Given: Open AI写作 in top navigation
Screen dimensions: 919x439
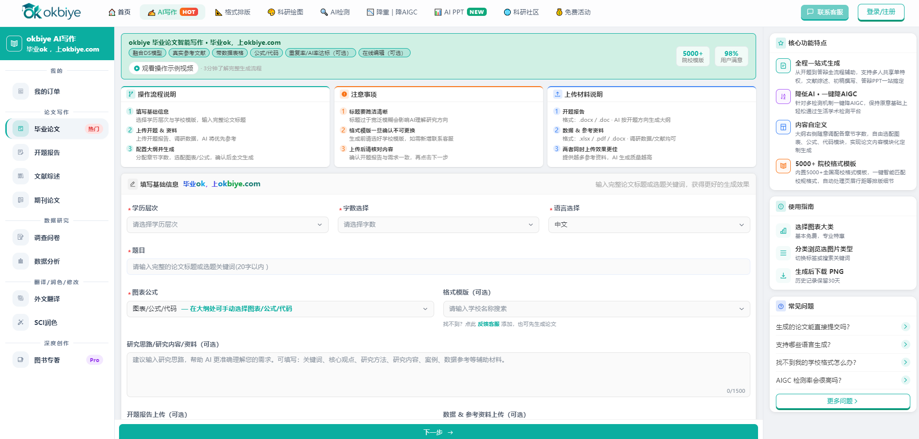Looking at the screenshot, I should click(173, 12).
